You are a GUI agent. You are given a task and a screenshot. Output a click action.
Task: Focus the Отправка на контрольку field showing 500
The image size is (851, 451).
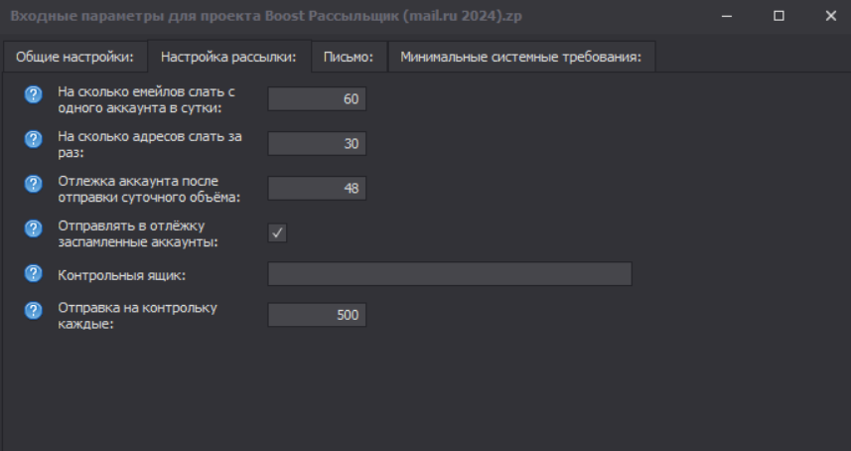point(317,316)
